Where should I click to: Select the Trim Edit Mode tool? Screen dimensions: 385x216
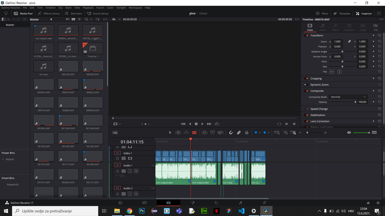click(x=178, y=133)
